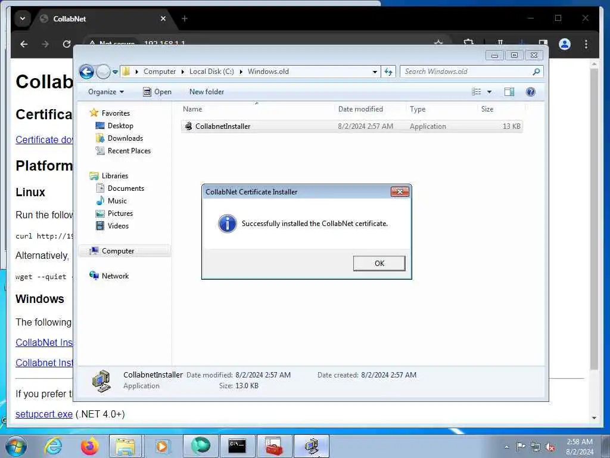Select Computer in the address breadcrumb

(x=160, y=72)
